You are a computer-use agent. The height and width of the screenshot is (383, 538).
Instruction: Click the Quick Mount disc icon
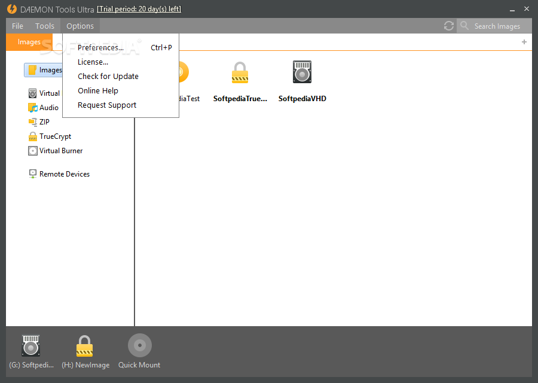click(x=140, y=345)
